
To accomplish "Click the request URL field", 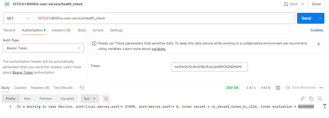I will [x=164, y=18].
